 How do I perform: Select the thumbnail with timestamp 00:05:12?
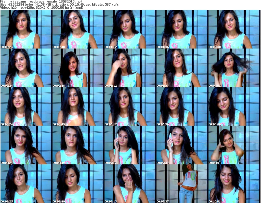pyautogui.click(x=130, y=106)
